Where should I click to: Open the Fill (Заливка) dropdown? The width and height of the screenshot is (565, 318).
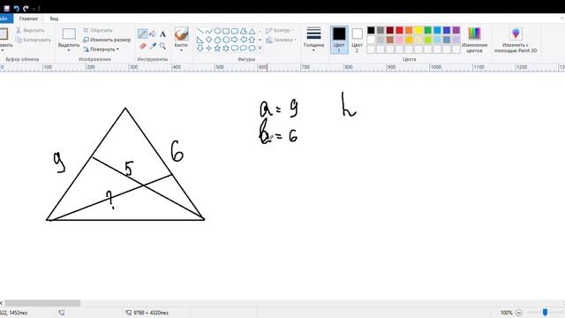tap(281, 40)
